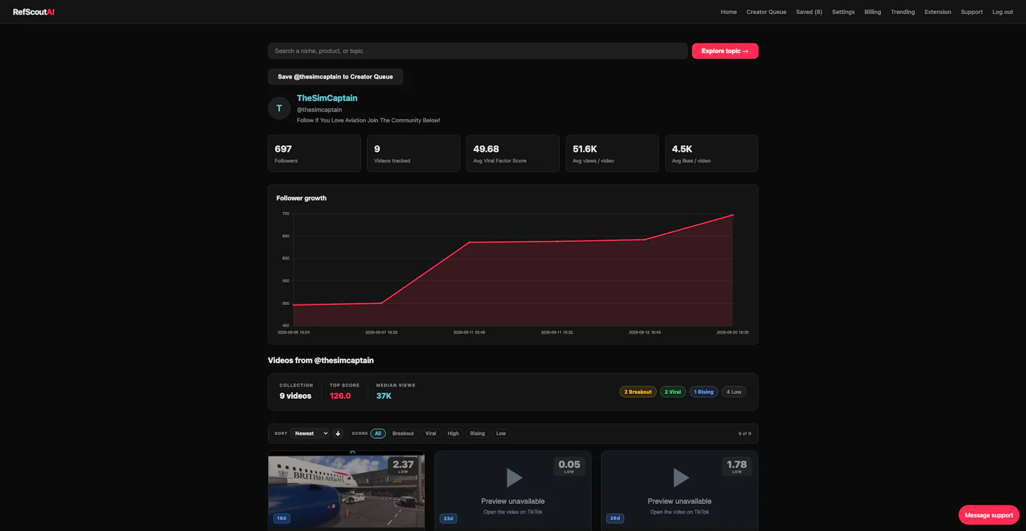Click the 9 Videos tracked card
The image size is (1026, 531).
[x=414, y=153]
